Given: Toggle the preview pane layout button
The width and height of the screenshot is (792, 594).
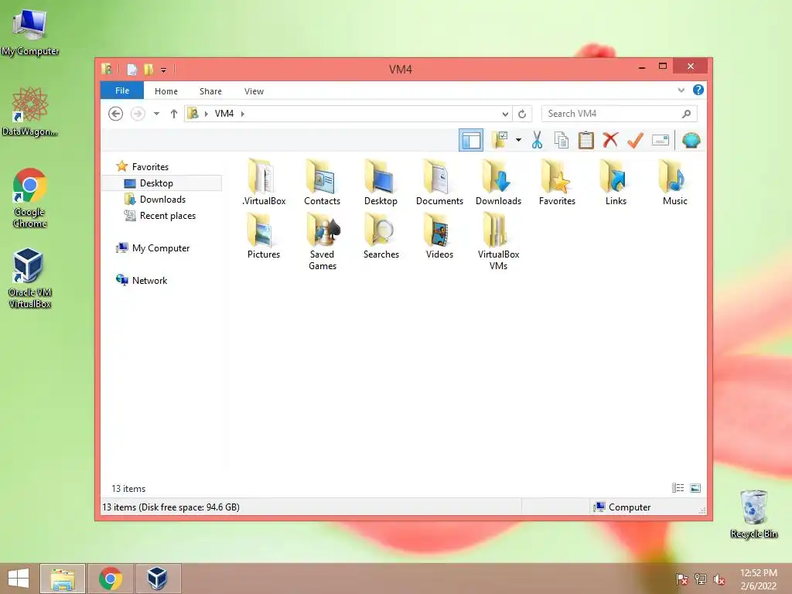Looking at the screenshot, I should click(x=471, y=141).
